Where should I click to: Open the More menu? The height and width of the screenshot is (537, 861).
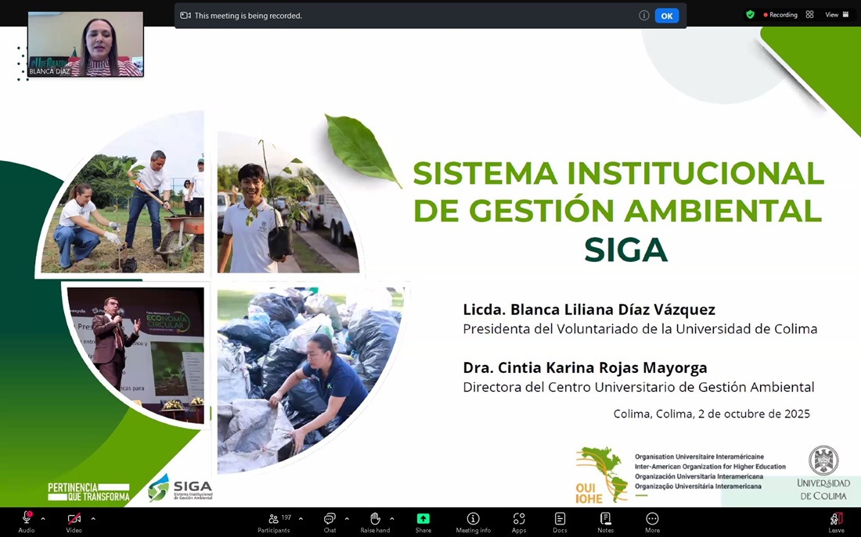[652, 521]
